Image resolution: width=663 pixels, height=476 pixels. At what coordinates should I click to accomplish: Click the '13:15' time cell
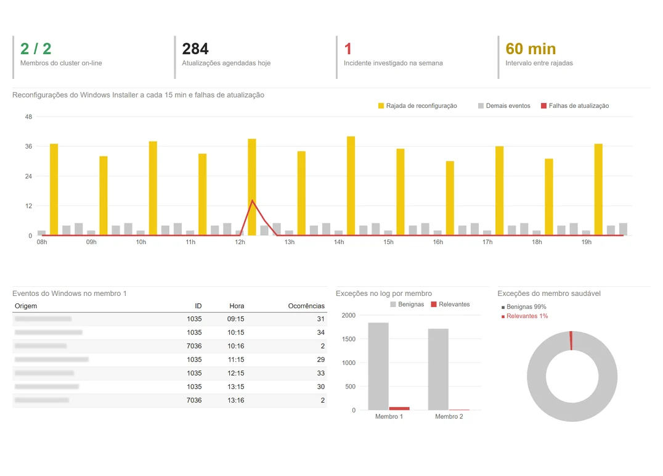235,387
